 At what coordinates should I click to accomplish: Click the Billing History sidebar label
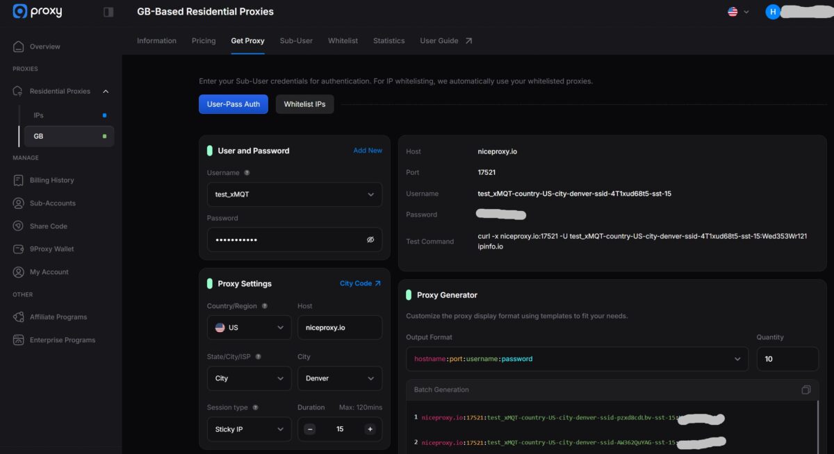point(51,180)
